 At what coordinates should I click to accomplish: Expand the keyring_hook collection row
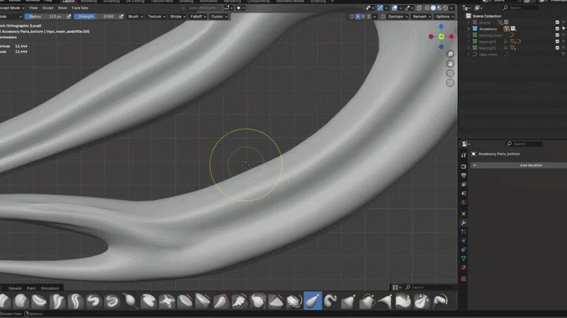point(468,35)
